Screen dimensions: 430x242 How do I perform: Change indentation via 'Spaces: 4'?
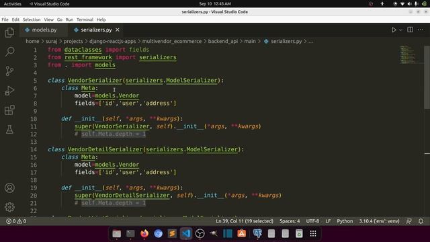(x=290, y=221)
